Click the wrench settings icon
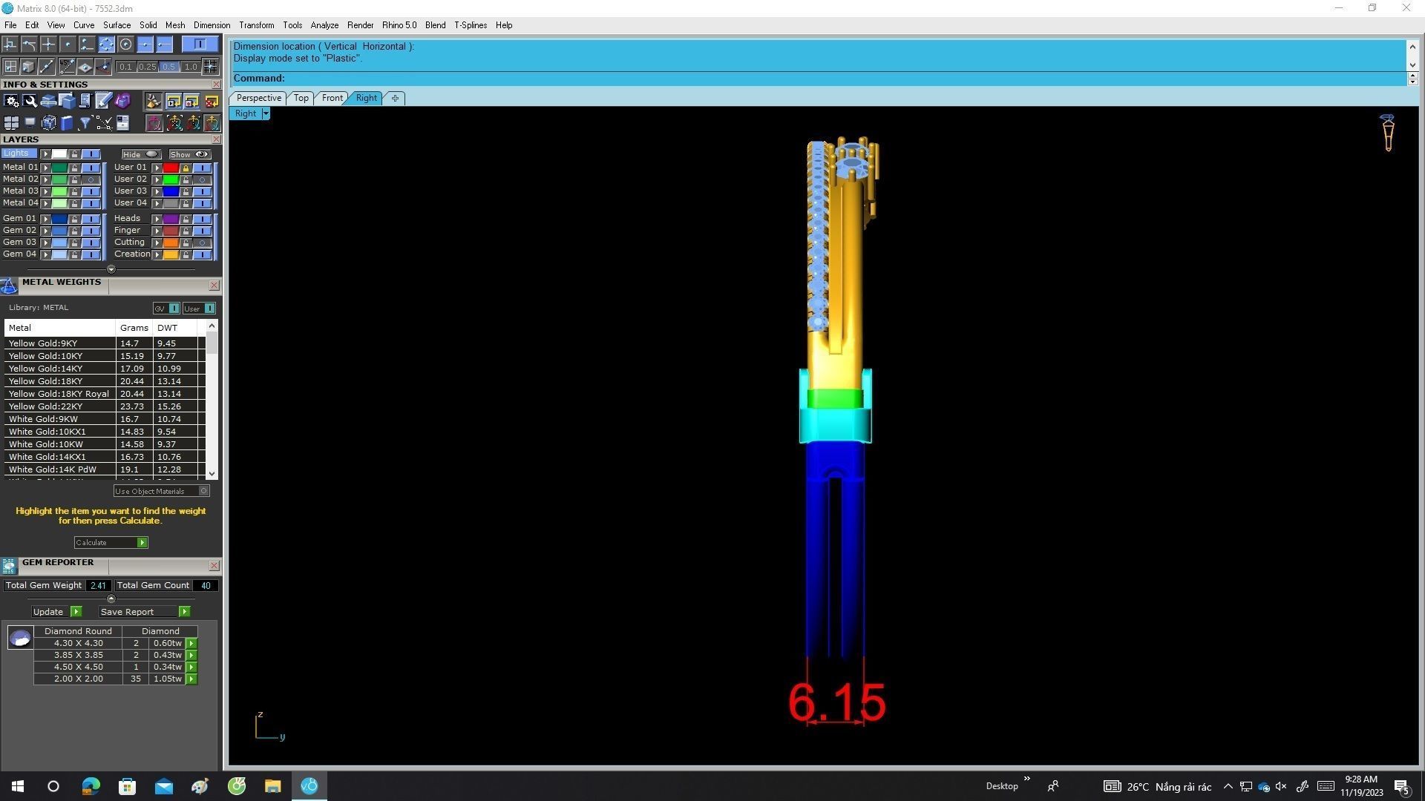 coord(30,101)
